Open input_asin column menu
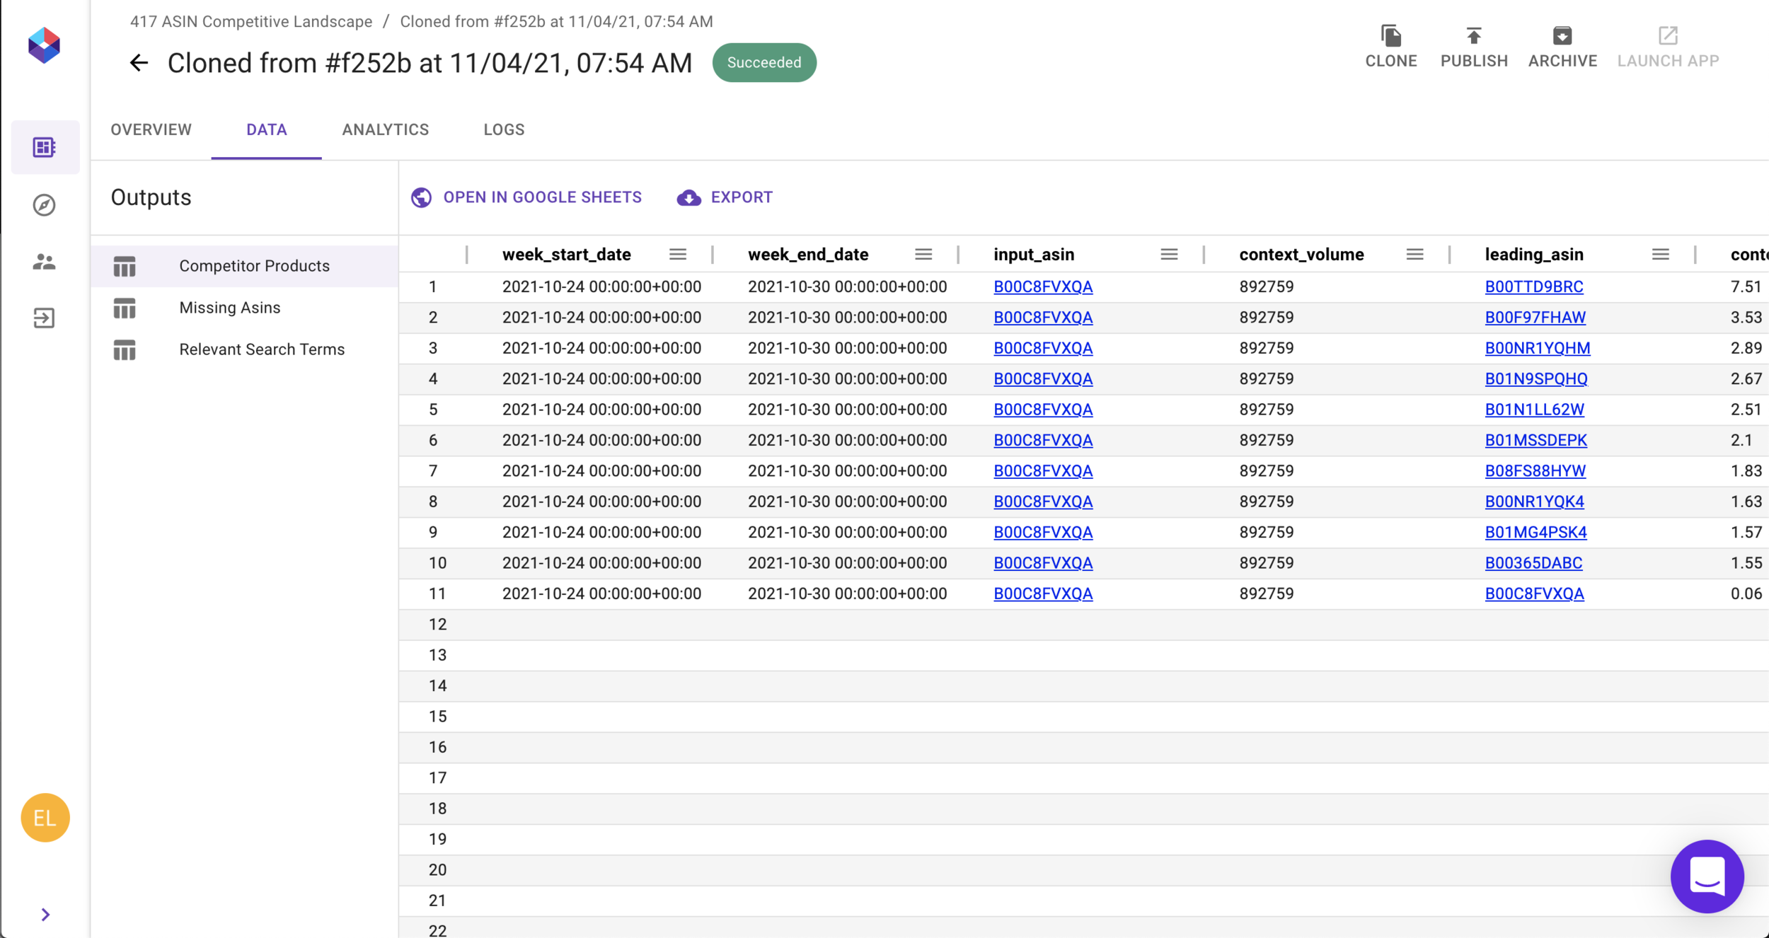The height and width of the screenshot is (938, 1769). 1168,255
